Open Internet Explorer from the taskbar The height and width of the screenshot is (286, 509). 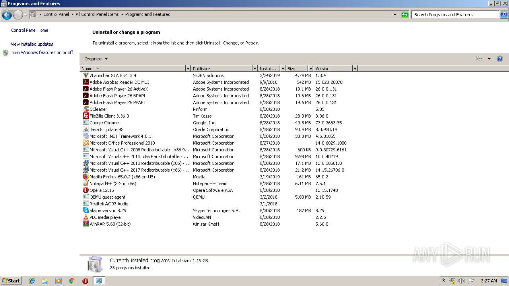pos(32,281)
